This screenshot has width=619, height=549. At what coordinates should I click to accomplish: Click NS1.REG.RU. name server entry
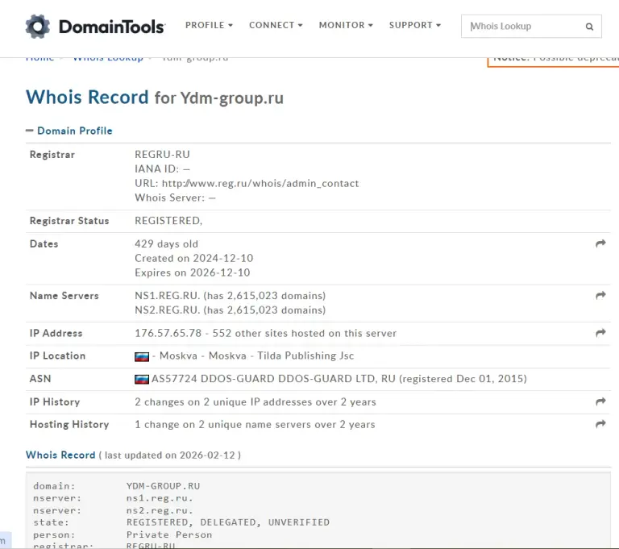pos(167,296)
